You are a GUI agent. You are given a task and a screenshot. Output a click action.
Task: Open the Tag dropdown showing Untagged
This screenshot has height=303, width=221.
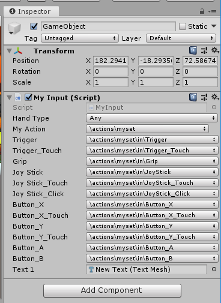pyautogui.click(x=80, y=38)
